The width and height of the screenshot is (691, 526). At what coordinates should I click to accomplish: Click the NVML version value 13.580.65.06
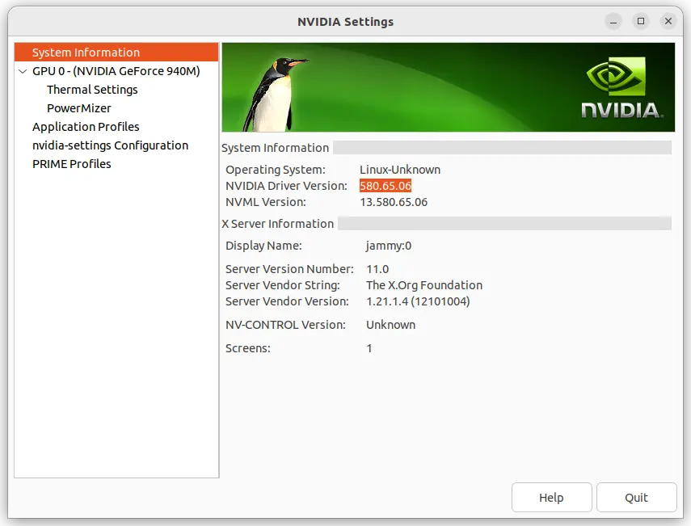click(394, 202)
